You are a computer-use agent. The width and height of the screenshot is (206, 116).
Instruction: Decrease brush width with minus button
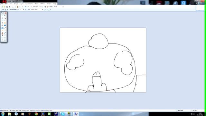click(x=18, y=10)
